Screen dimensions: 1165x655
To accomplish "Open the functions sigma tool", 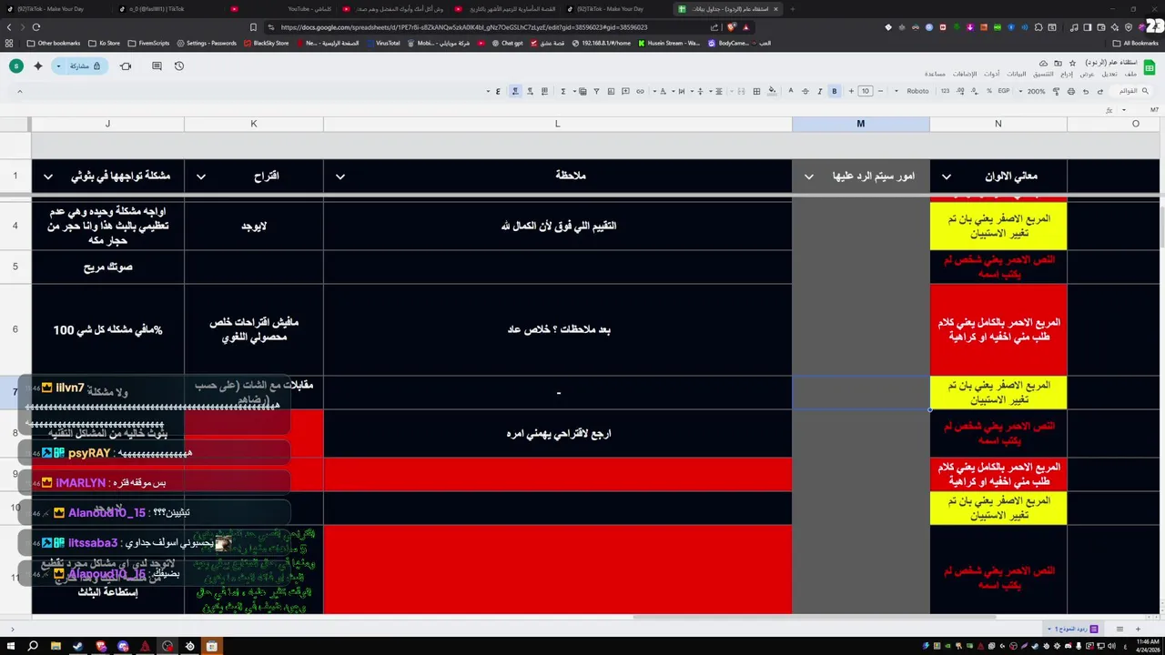I will (x=563, y=91).
